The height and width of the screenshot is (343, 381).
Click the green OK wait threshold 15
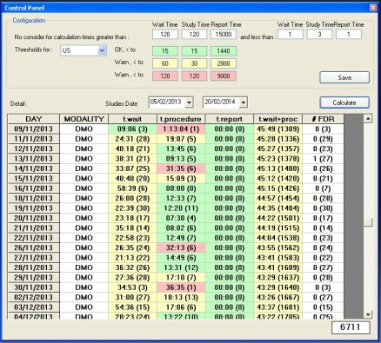pyautogui.click(x=165, y=51)
